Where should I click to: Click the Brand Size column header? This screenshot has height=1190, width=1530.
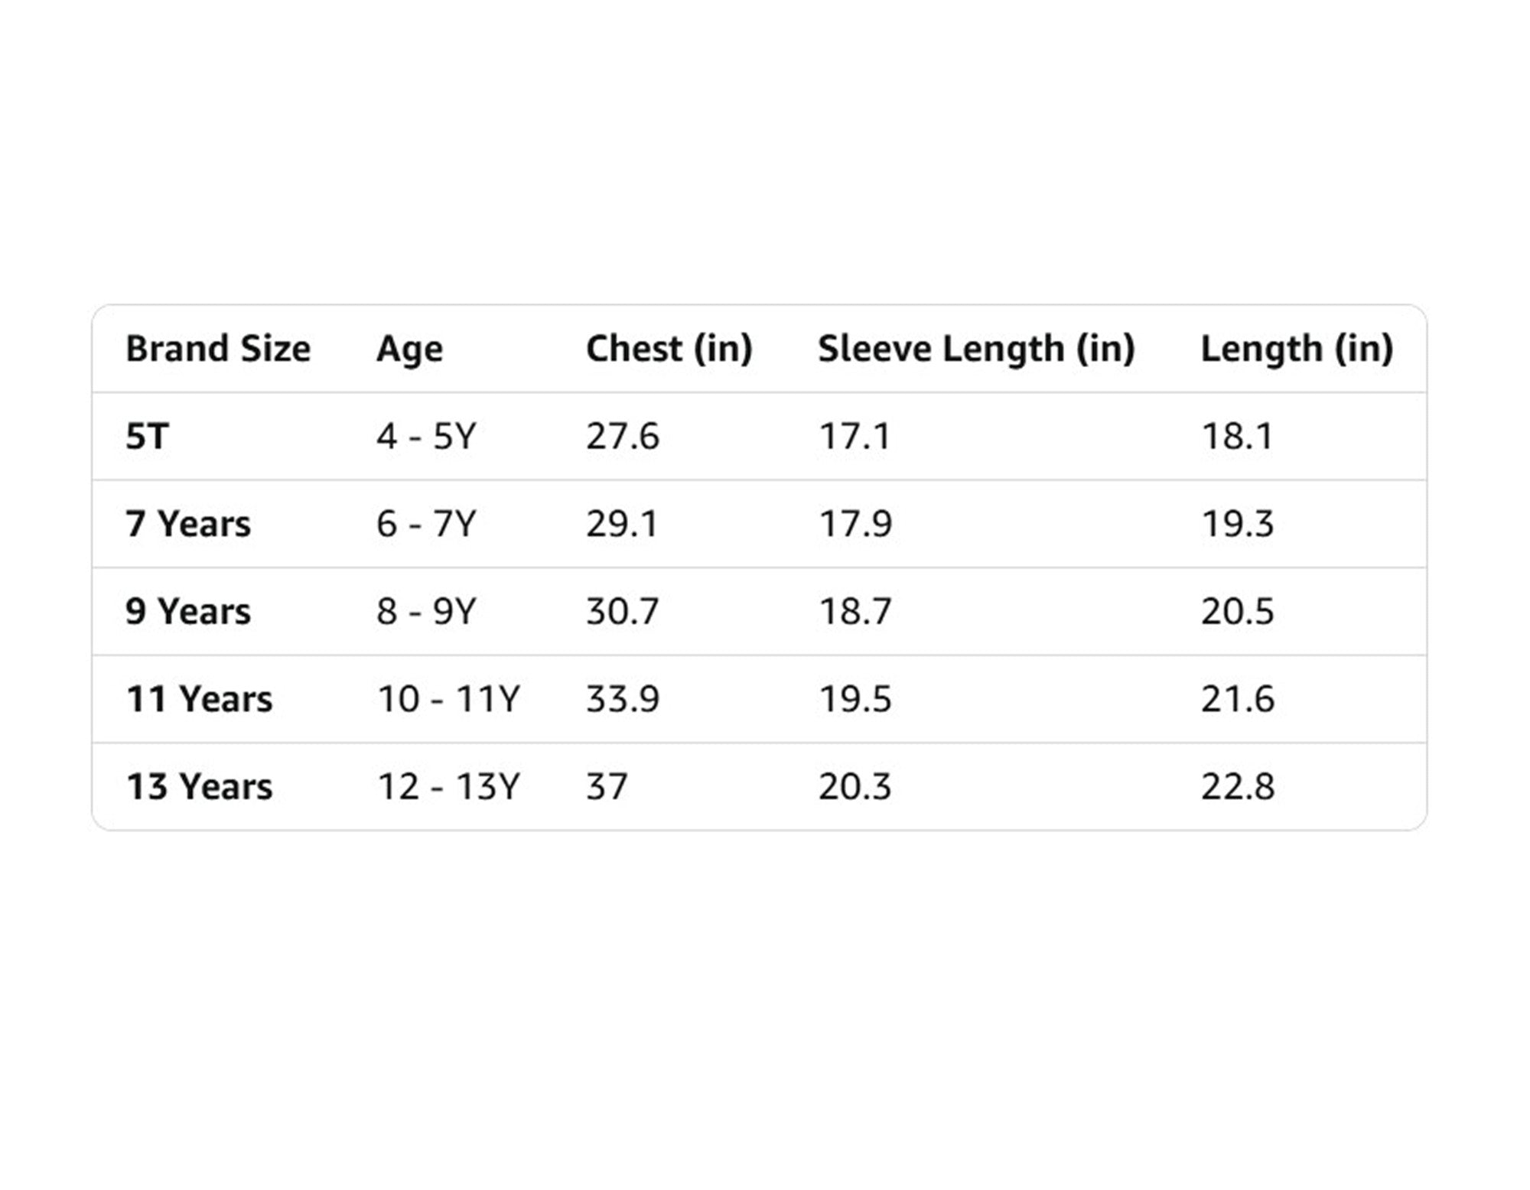tap(218, 349)
